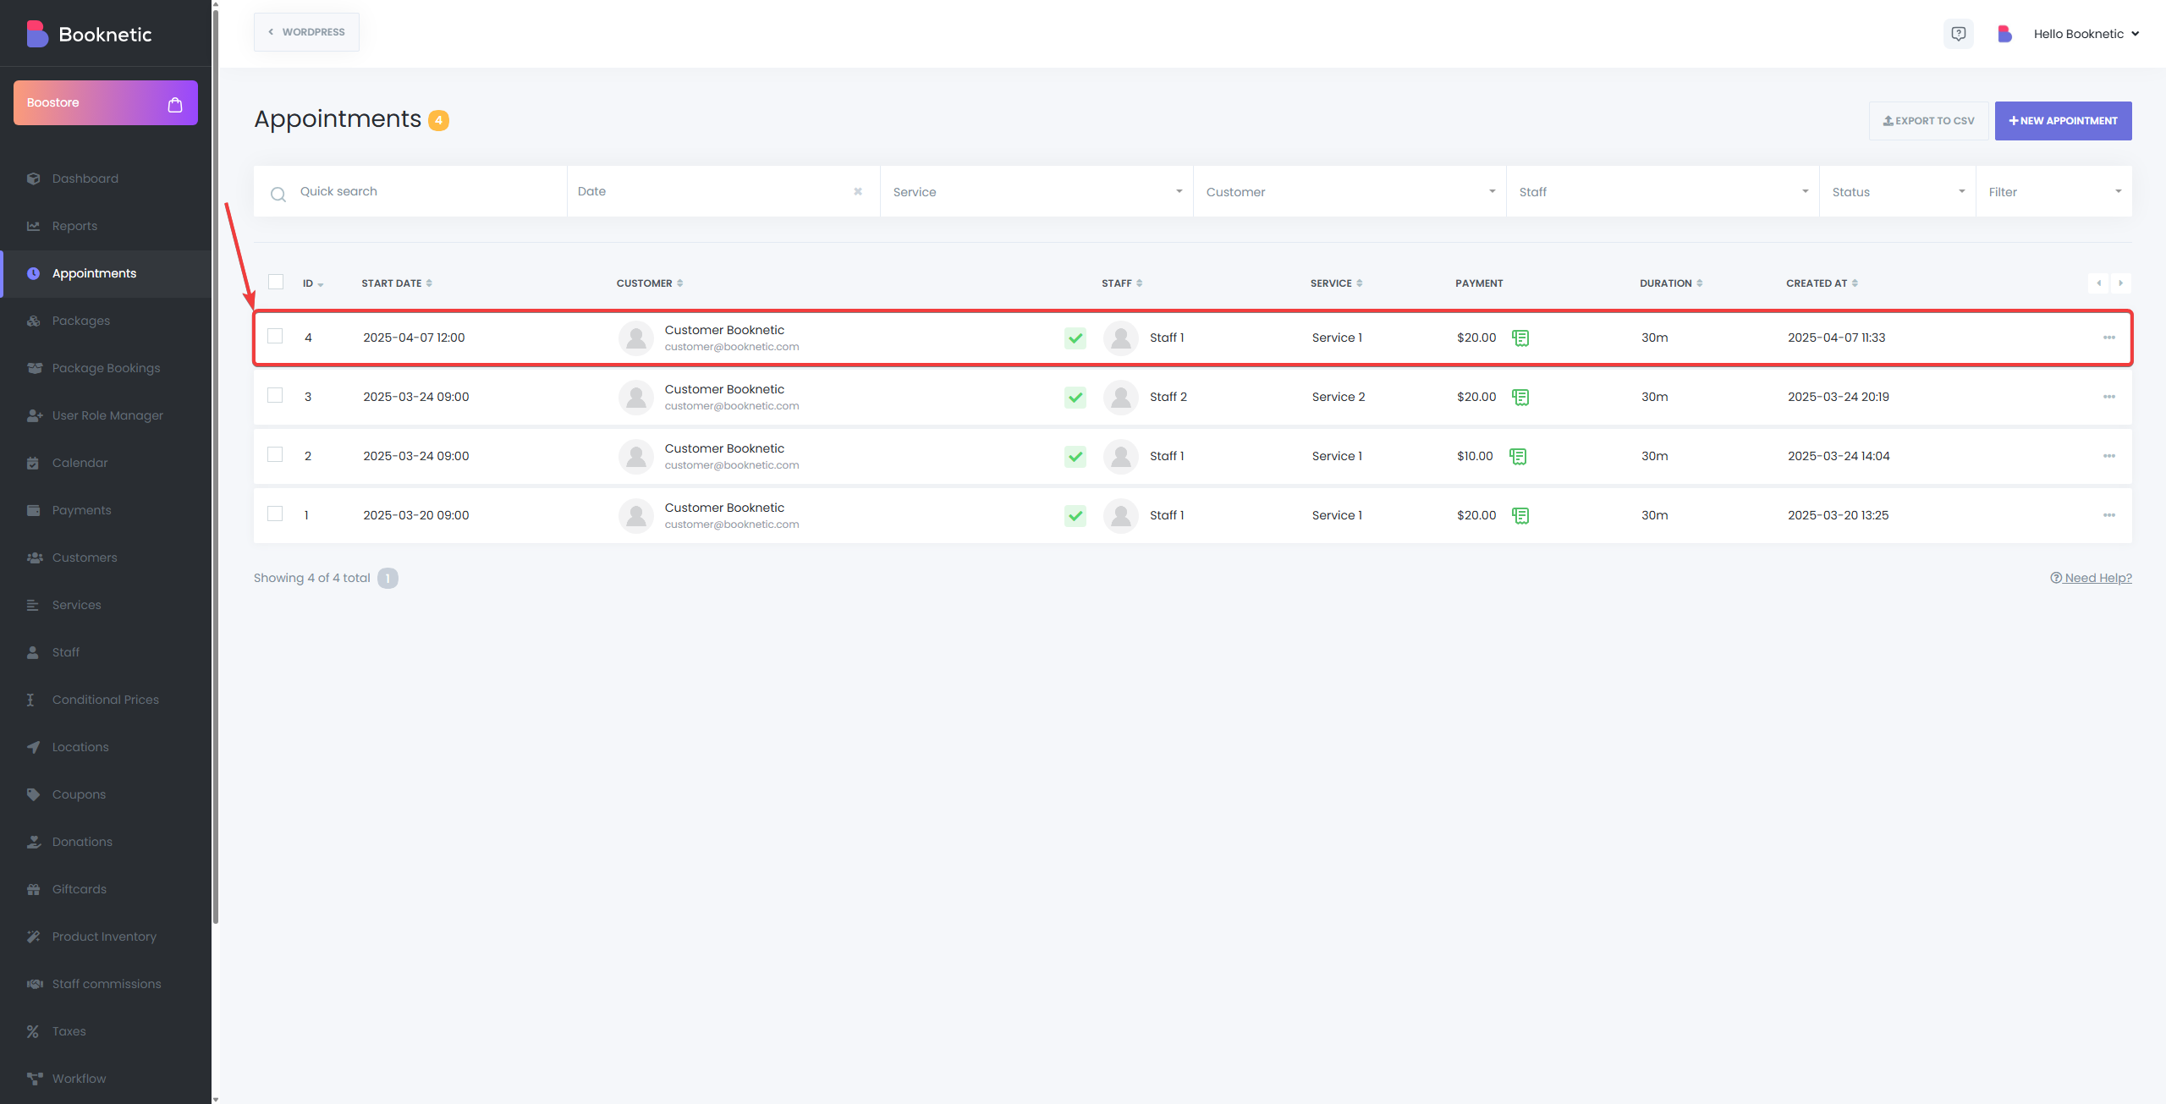Select checkbox for appointment ID 4
Image resolution: width=2166 pixels, height=1104 pixels.
pyautogui.click(x=275, y=336)
